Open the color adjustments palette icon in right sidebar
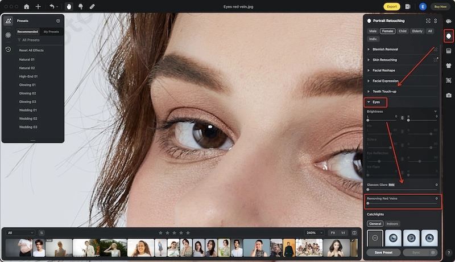The image size is (455, 262). [449, 21]
